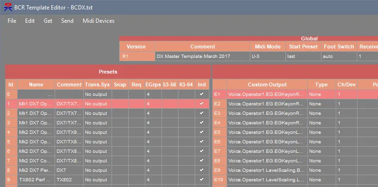Open the Get menu
The image size is (378, 187).
(x=48, y=21)
